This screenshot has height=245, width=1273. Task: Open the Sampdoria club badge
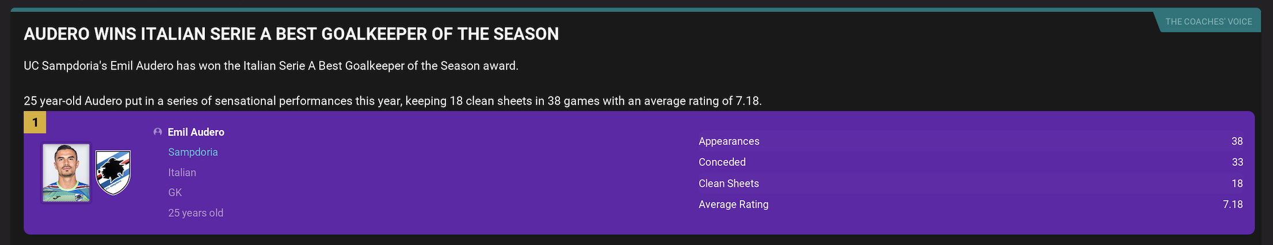click(113, 173)
